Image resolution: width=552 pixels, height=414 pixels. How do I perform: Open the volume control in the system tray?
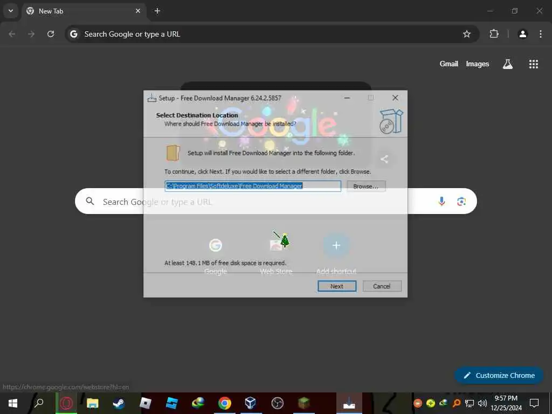tap(482, 403)
